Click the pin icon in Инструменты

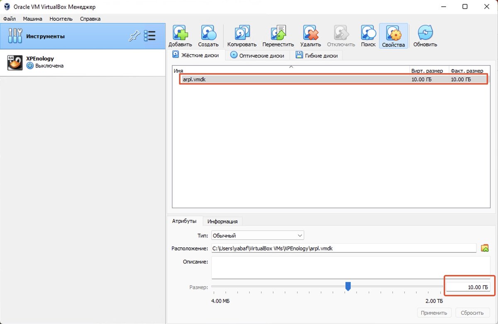pyautogui.click(x=134, y=36)
